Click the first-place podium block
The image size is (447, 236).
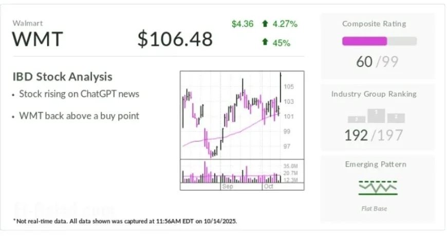coord(377,114)
